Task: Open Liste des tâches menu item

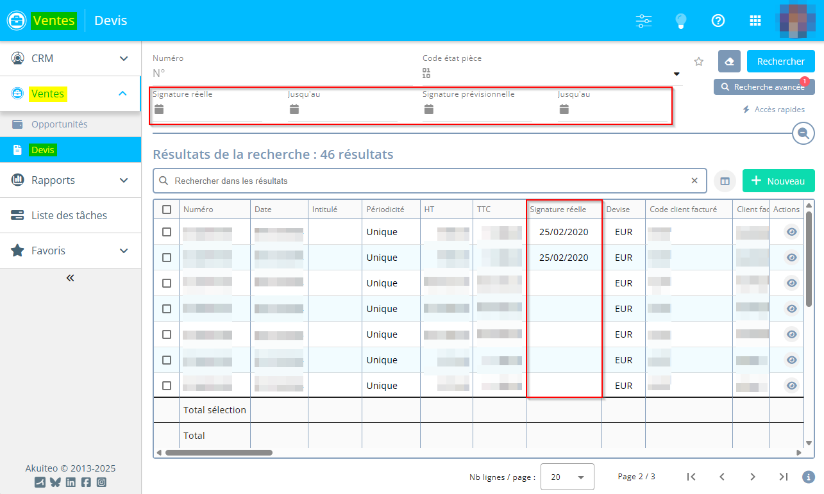Action: point(69,215)
